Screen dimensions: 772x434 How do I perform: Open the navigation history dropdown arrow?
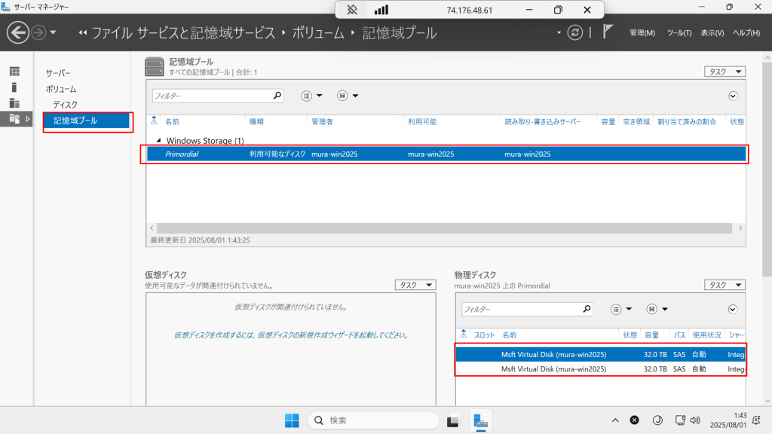[x=54, y=32]
